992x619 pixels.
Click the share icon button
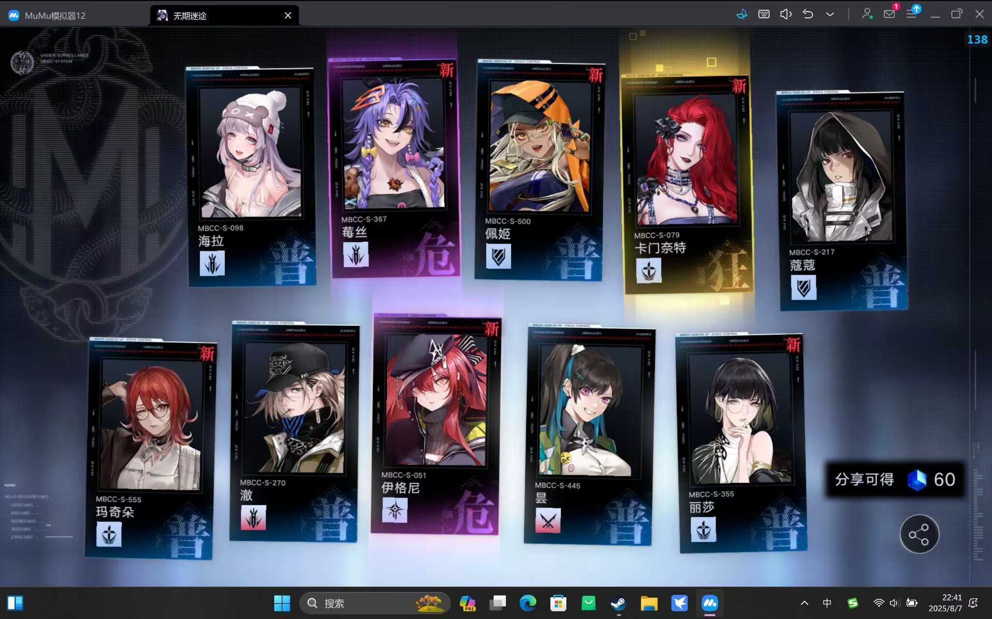click(x=919, y=534)
